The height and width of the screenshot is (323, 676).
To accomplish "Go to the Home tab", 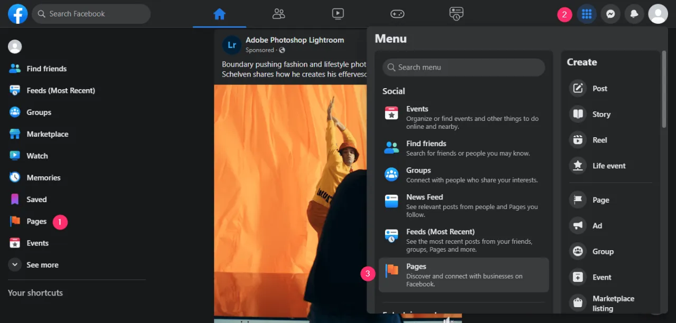I will pyautogui.click(x=219, y=14).
